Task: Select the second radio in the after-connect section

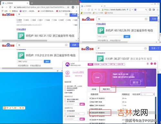Action: coord(65,101)
